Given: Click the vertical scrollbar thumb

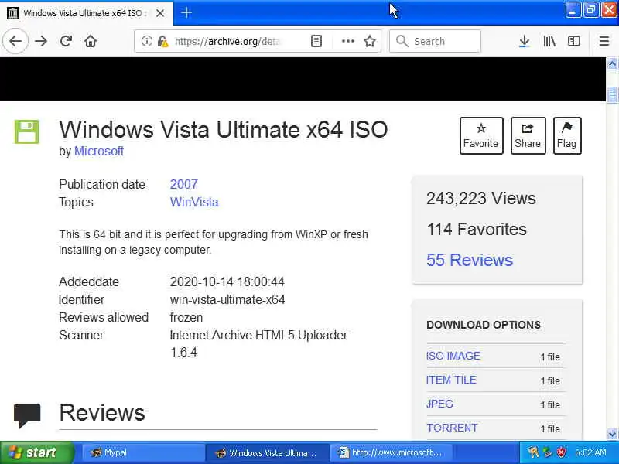Looking at the screenshot, I should 612,94.
